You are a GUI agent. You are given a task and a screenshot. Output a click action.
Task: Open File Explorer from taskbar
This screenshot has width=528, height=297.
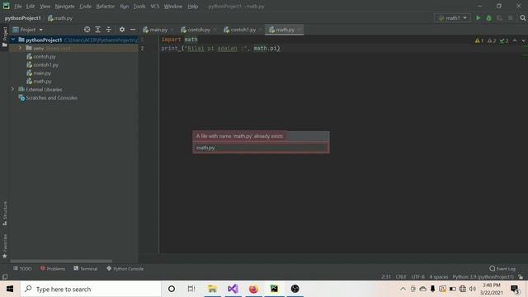point(212,289)
